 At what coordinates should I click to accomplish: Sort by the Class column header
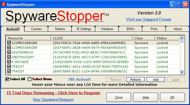point(143,38)
